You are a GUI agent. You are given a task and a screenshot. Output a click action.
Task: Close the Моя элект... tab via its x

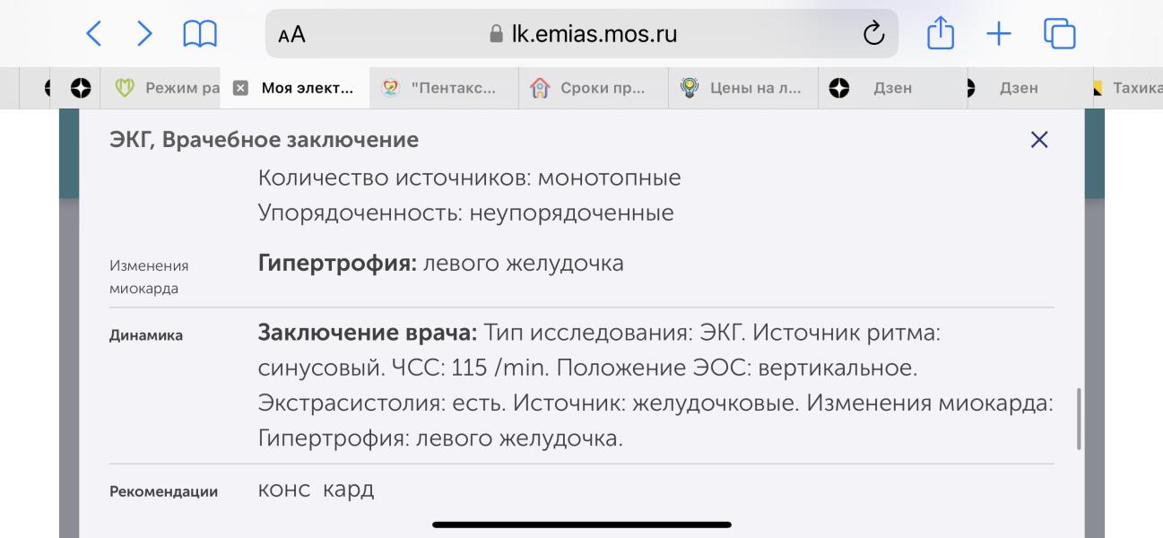240,89
